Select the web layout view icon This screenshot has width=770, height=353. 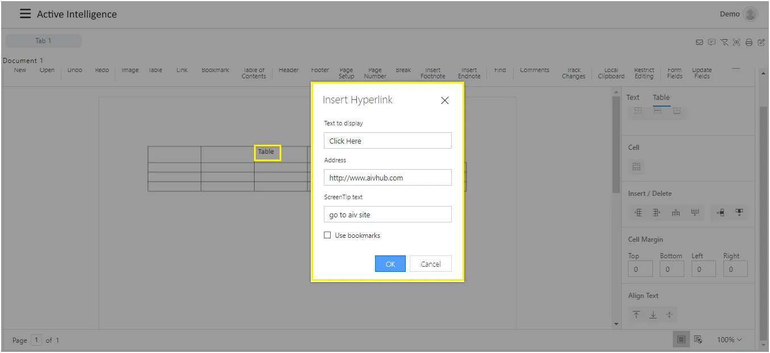(x=698, y=339)
